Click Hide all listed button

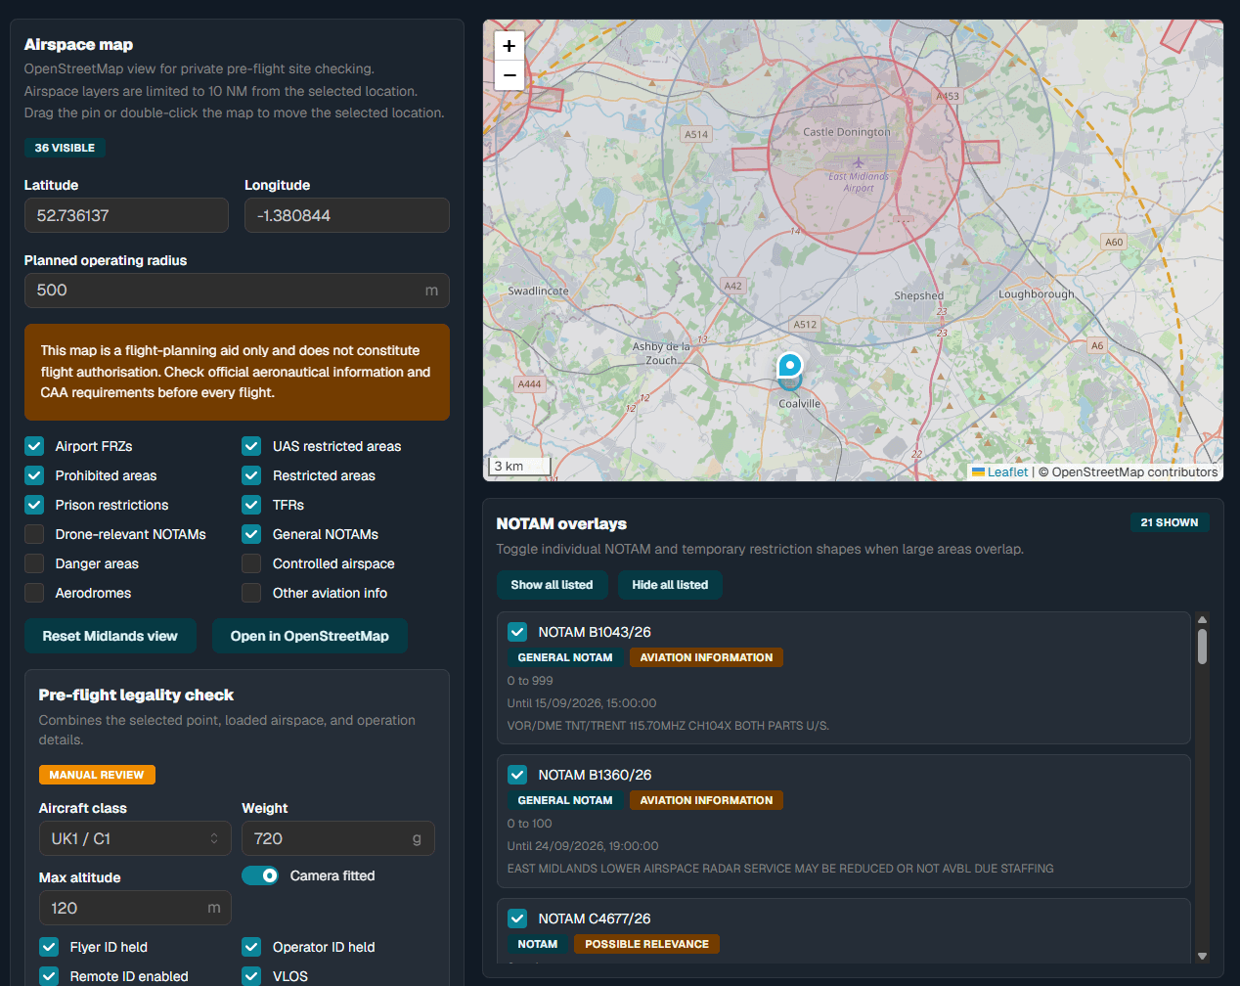point(670,585)
